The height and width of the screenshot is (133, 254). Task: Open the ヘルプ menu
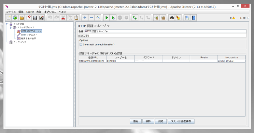(x=63, y=12)
